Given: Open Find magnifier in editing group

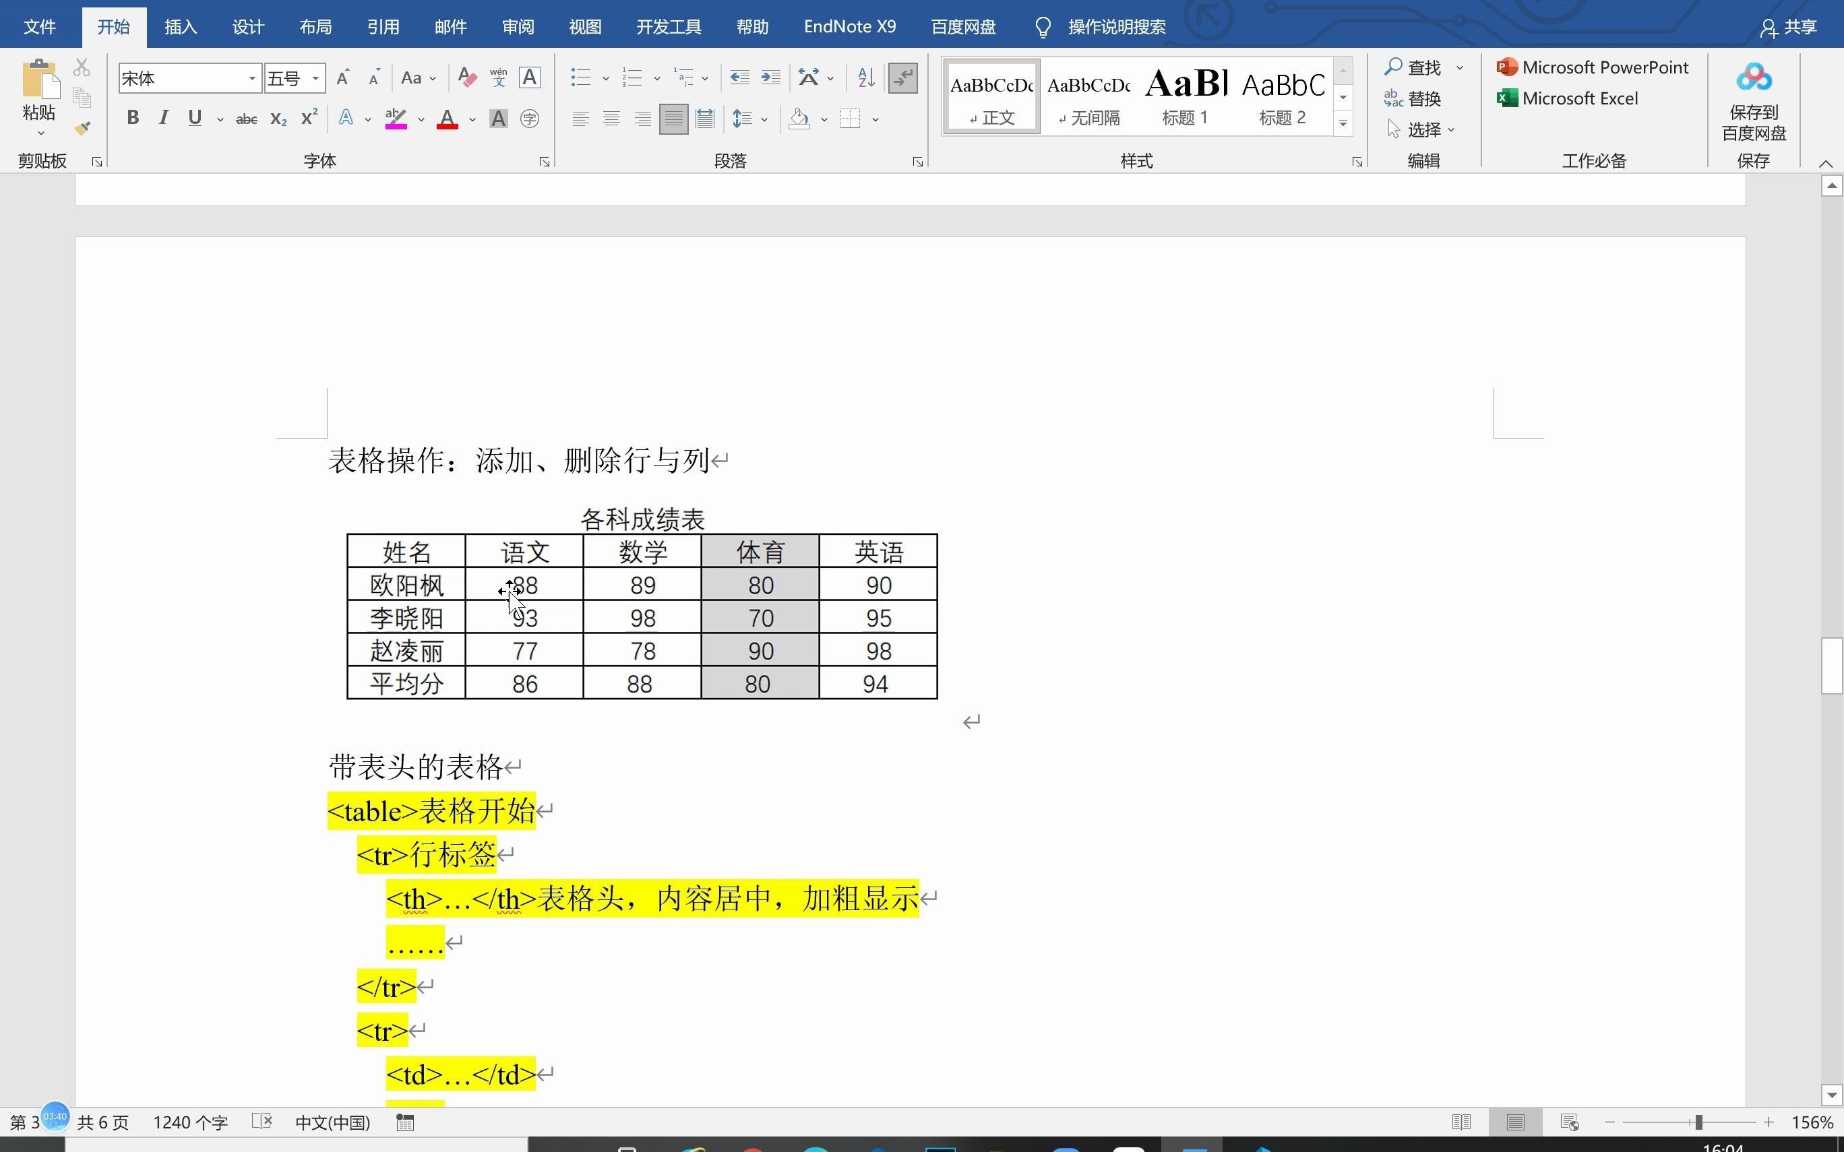Looking at the screenshot, I should point(1414,68).
